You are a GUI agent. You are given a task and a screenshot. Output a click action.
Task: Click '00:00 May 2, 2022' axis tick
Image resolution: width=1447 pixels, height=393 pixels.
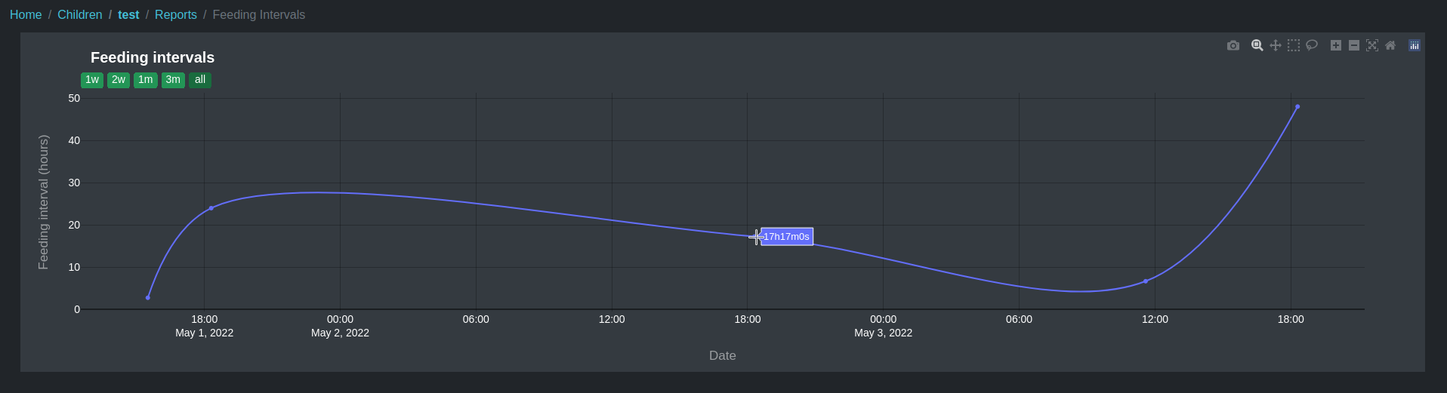tap(340, 326)
